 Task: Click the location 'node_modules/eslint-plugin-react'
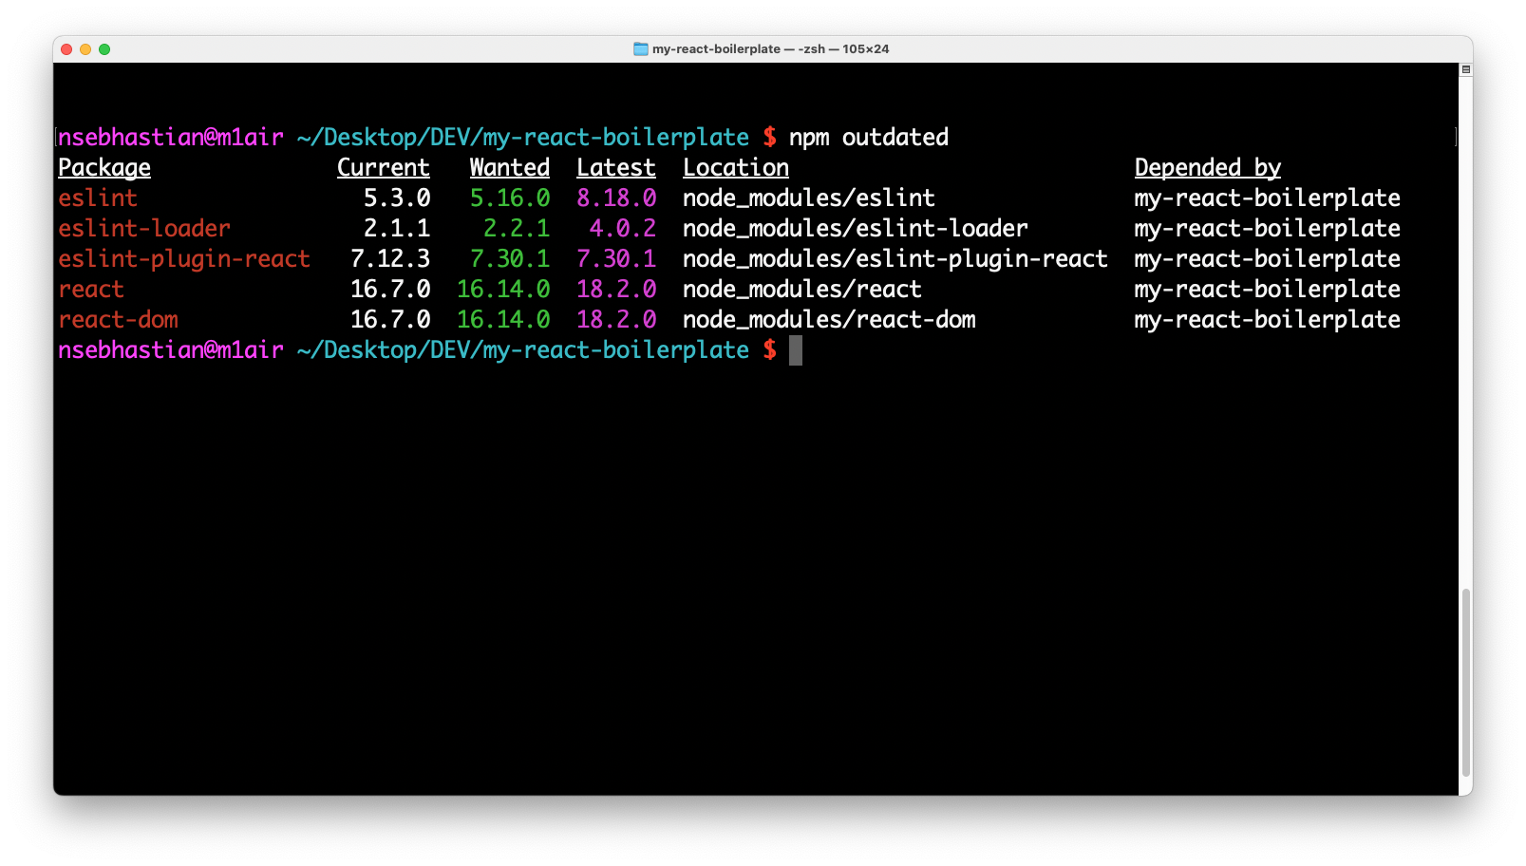pos(895,259)
